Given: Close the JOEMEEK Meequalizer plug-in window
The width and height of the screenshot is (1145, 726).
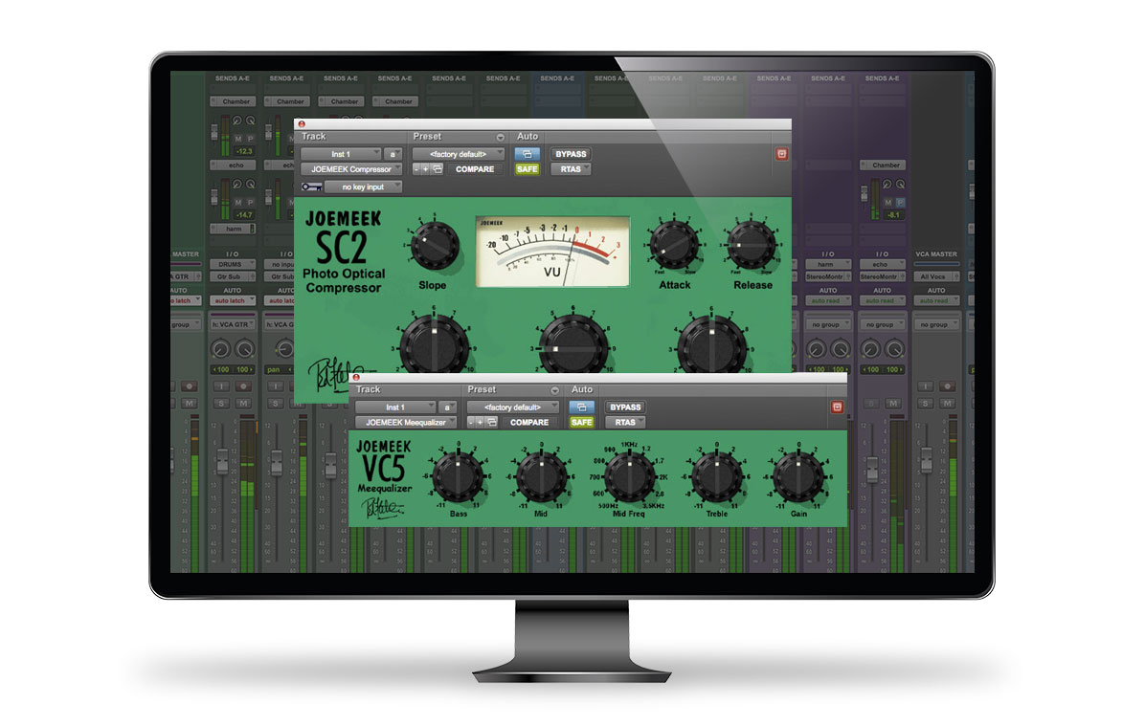Looking at the screenshot, I should [x=356, y=377].
